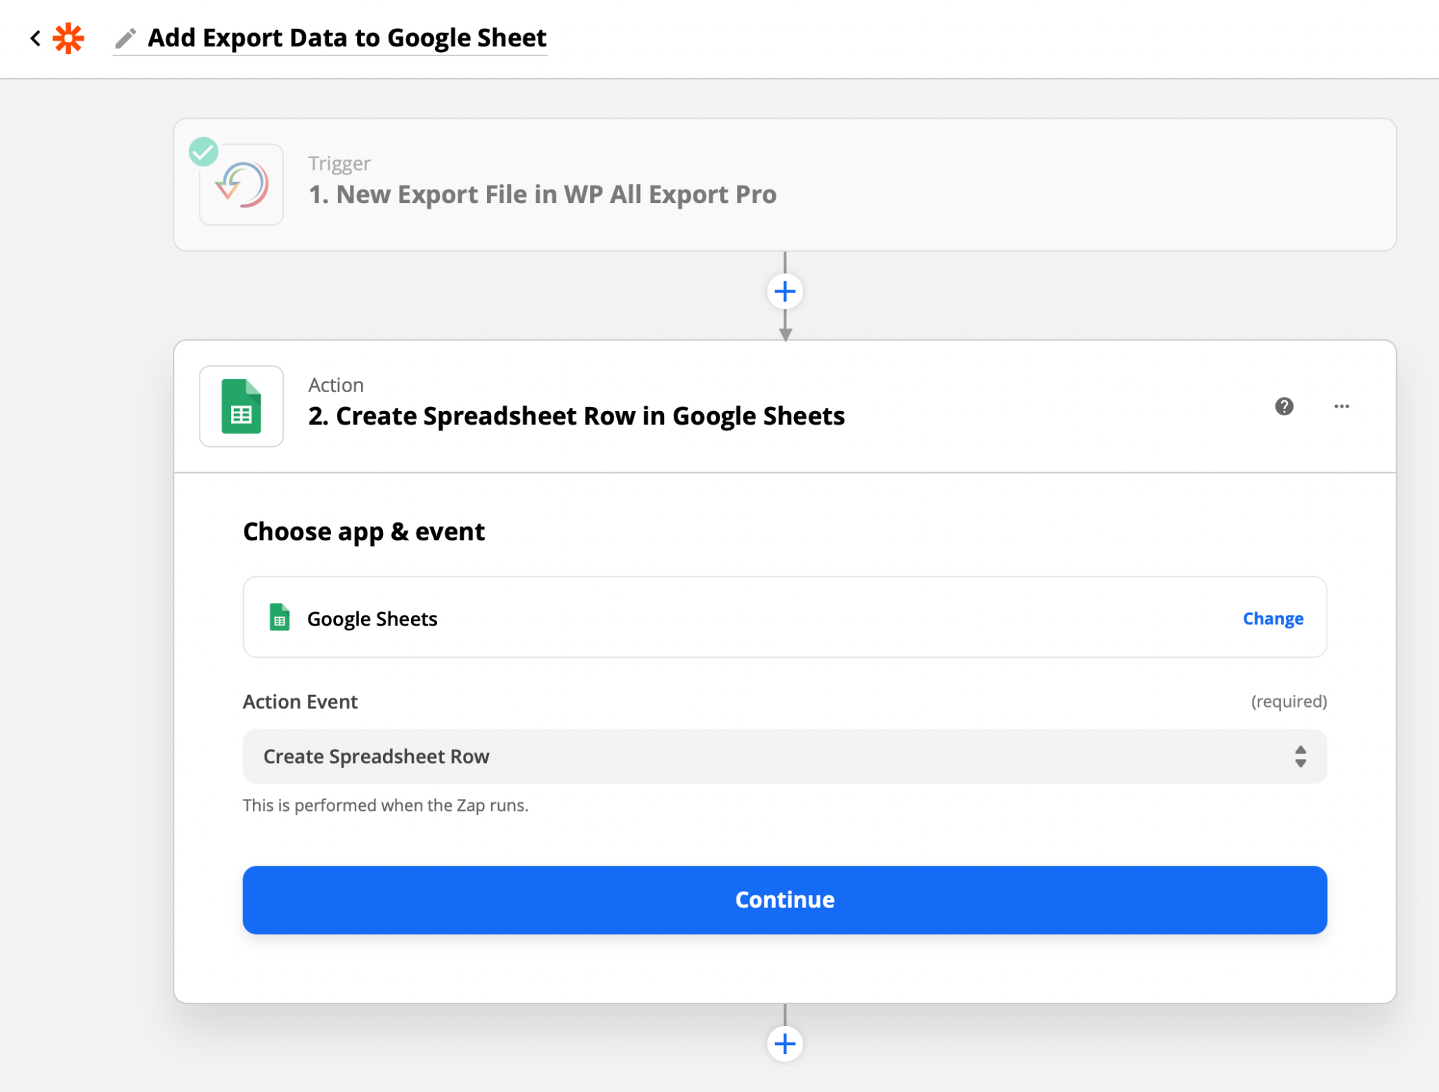Viewport: 1439px width, 1092px height.
Task: Edit the Zap title 'Add Export Data to Google Sheet'
Action: pos(347,38)
